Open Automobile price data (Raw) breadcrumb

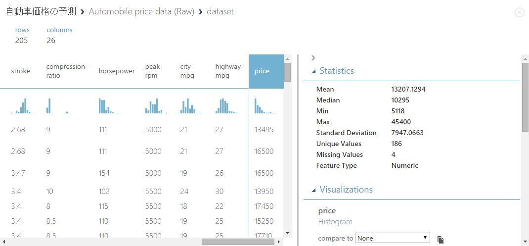click(141, 11)
